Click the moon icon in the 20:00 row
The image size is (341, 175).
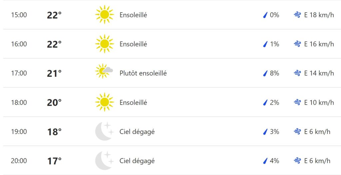click(104, 160)
